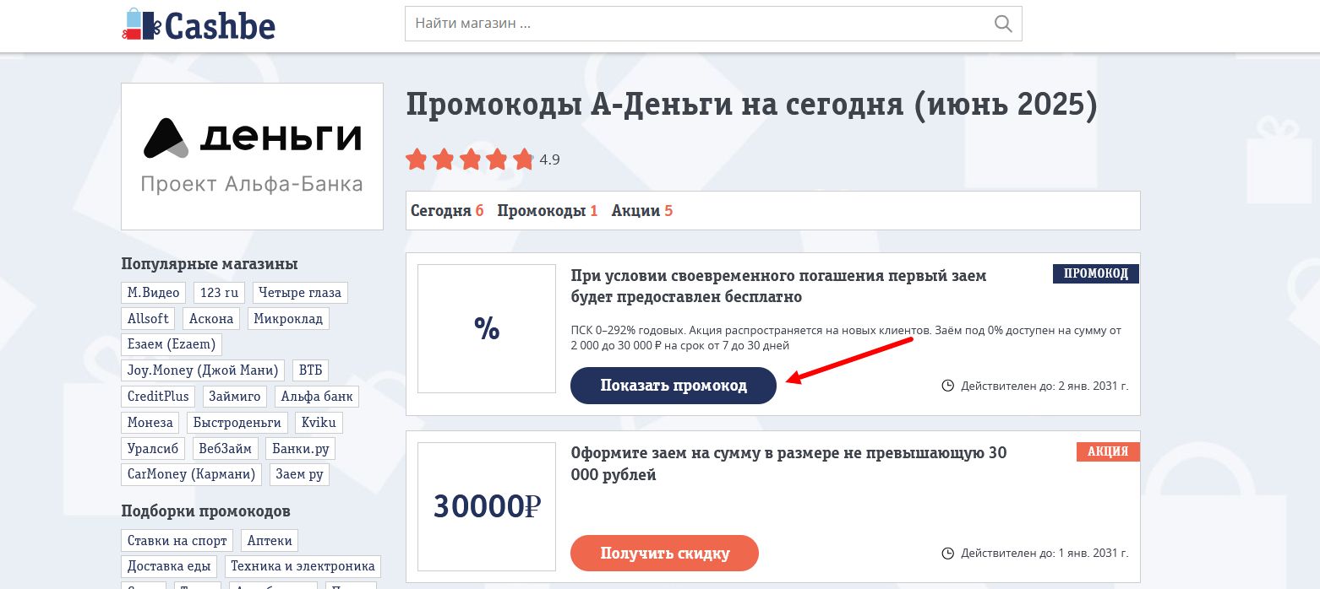Click the percent sign offer thumbnail
Viewport: 1320px width, 589px height.
coord(487,329)
